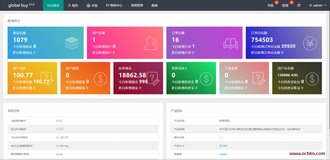Click the 产品说明 description text

260,129
